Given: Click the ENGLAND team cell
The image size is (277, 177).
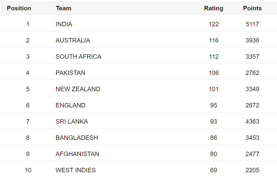Looking at the screenshot, I should point(71,105).
